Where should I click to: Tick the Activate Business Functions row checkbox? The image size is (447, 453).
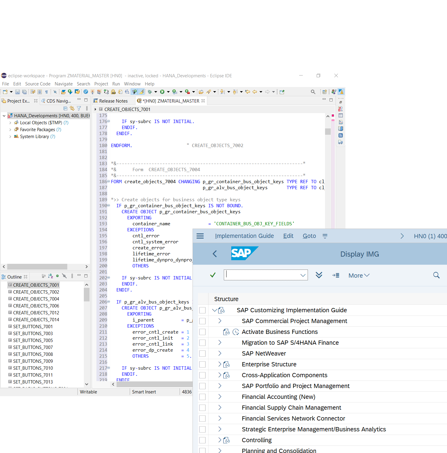point(202,332)
